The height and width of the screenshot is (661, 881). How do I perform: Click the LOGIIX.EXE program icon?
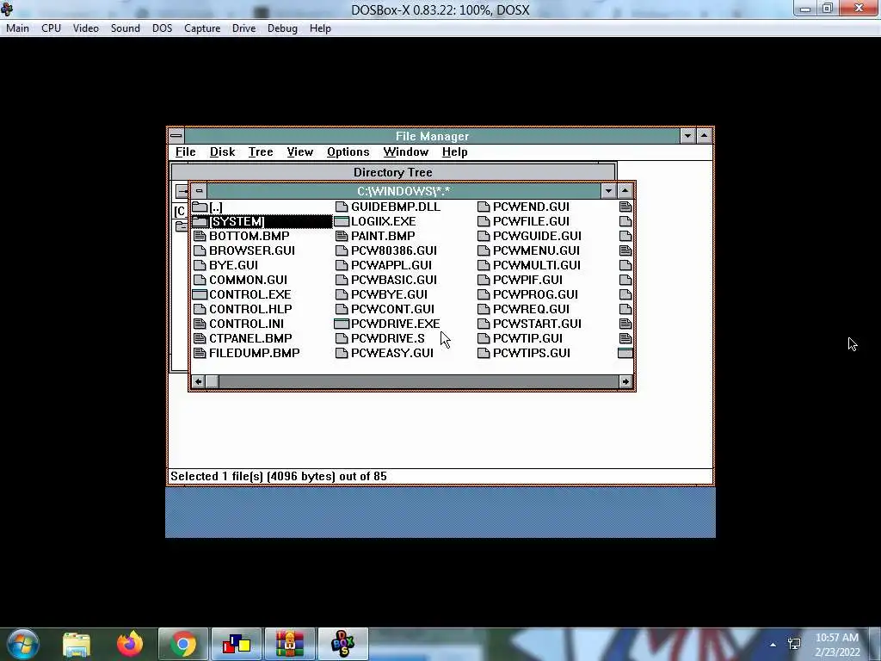pos(342,221)
